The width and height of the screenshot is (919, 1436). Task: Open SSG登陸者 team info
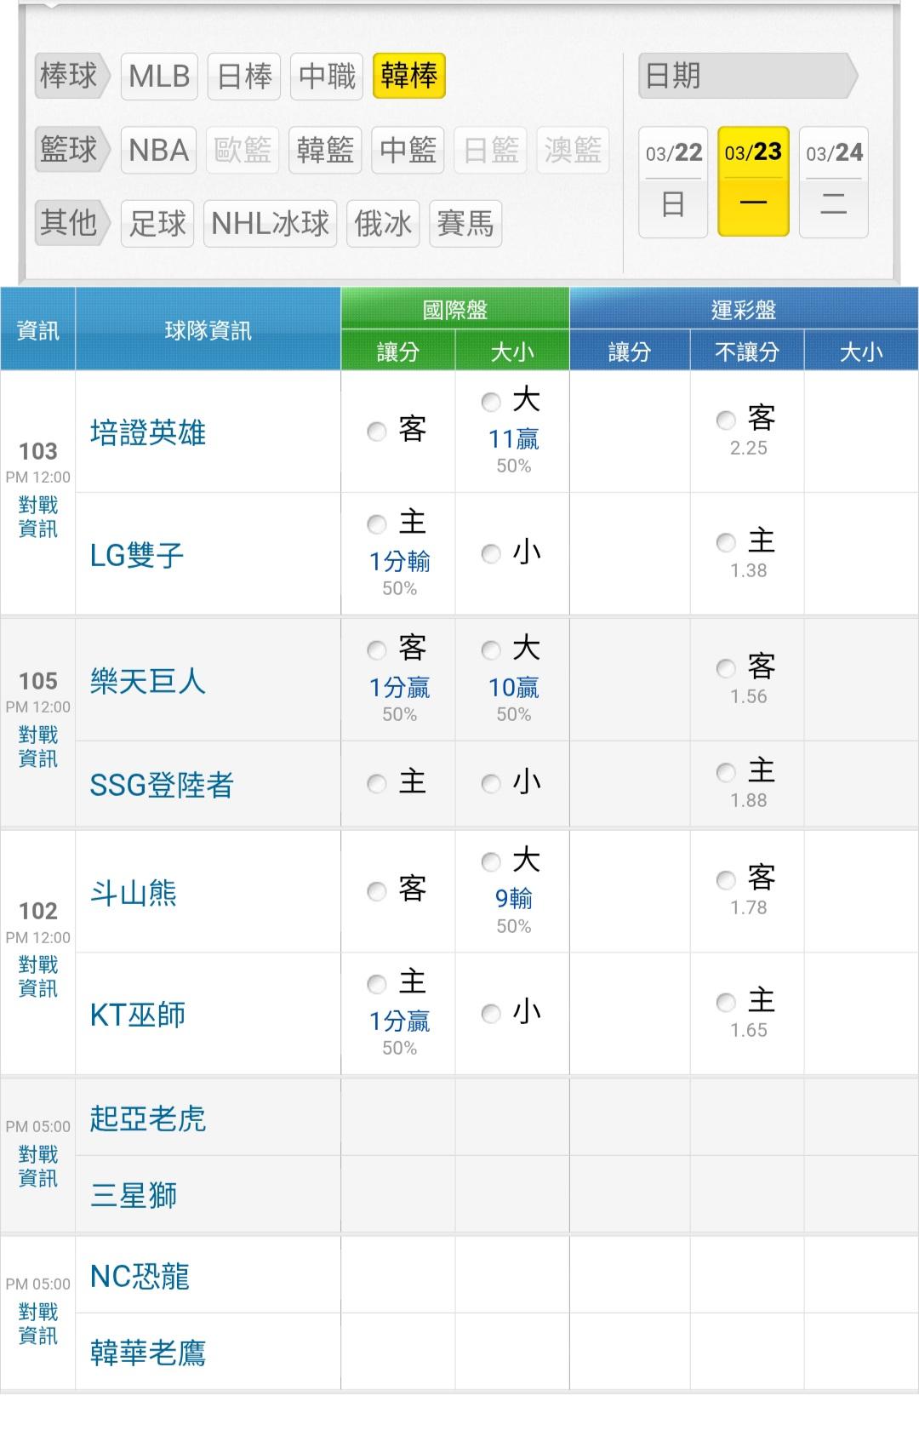coord(162,785)
